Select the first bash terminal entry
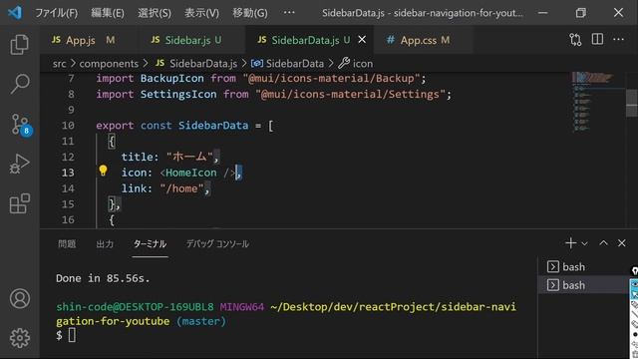This screenshot has width=638, height=359. [583, 266]
